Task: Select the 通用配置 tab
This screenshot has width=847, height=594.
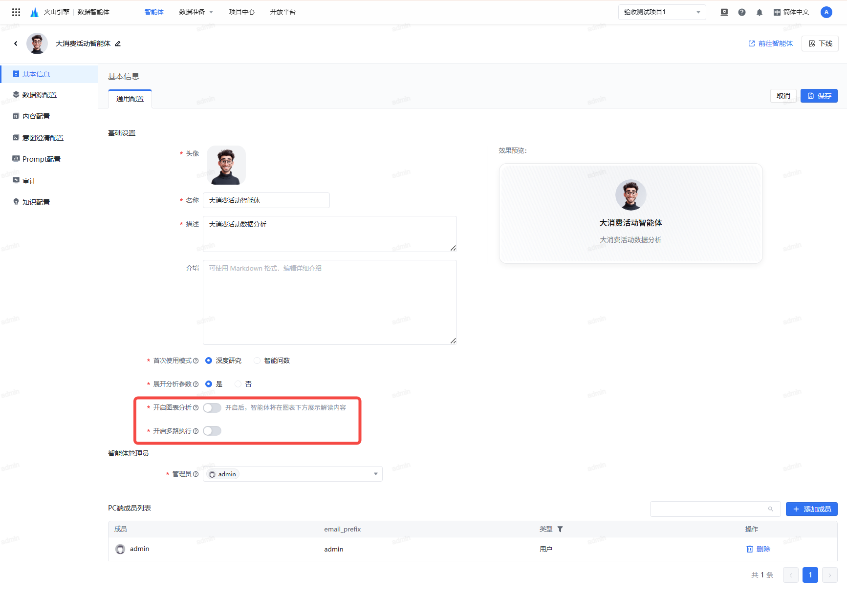Action: click(x=130, y=99)
